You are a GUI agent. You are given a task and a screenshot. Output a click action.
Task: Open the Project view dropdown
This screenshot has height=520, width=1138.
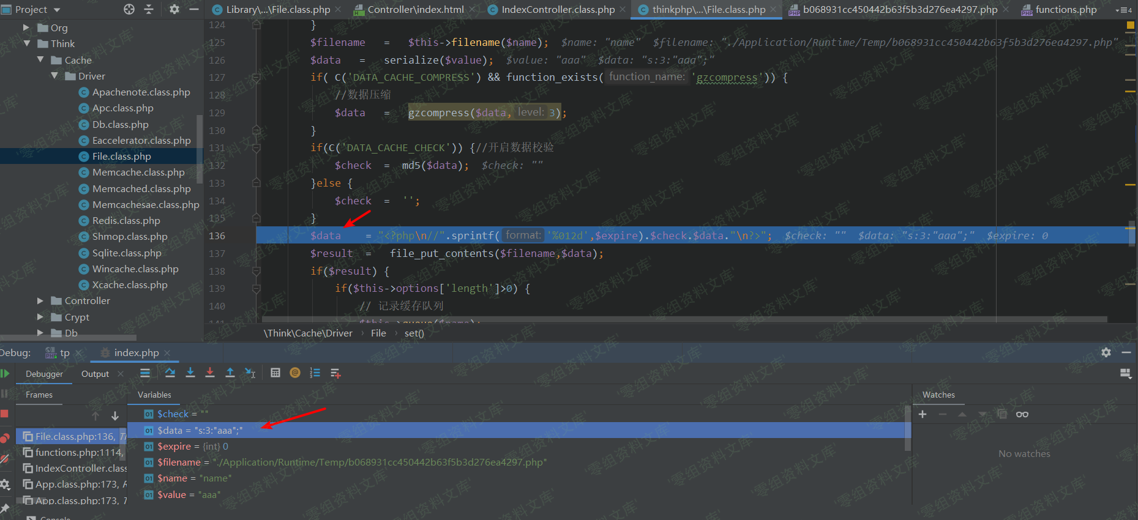click(57, 10)
